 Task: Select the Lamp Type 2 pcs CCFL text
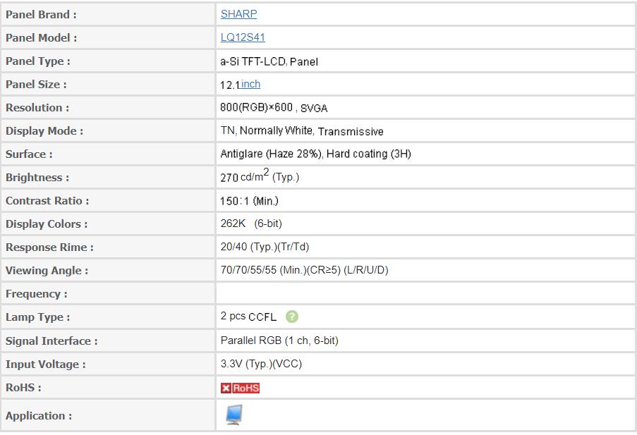[x=248, y=317]
